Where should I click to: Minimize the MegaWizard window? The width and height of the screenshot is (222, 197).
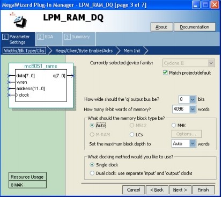[x=196, y=5]
